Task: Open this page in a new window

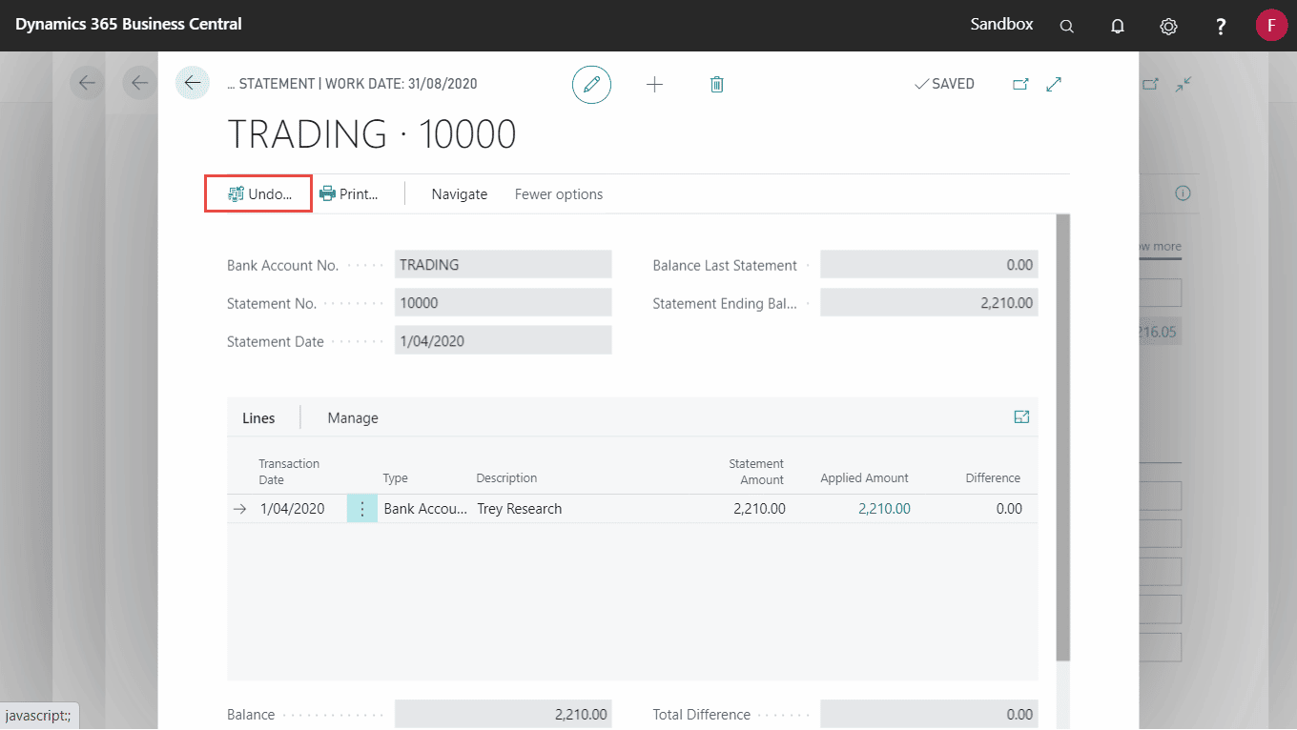Action: pyautogui.click(x=1020, y=84)
